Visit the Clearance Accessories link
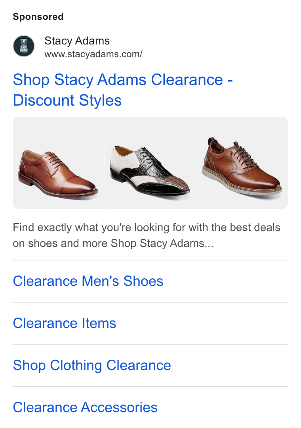Image resolution: width=301 pixels, height=428 pixels. [x=85, y=407]
